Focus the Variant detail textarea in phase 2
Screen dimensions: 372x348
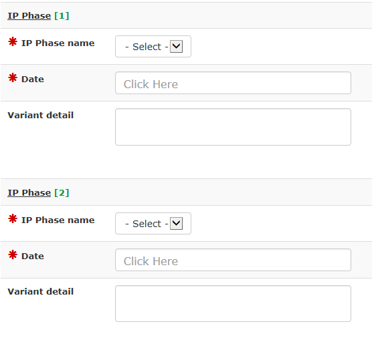point(233,303)
